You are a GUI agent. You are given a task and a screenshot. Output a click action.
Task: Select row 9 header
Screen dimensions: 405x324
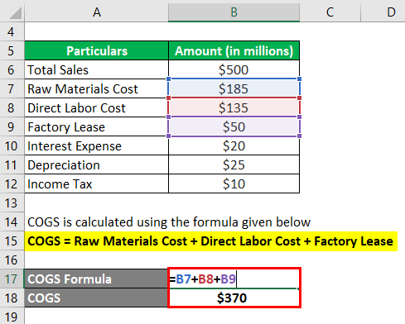coord(12,127)
